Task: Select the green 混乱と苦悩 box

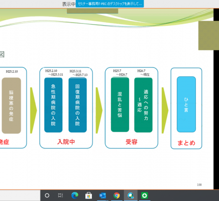Action: 120,105
